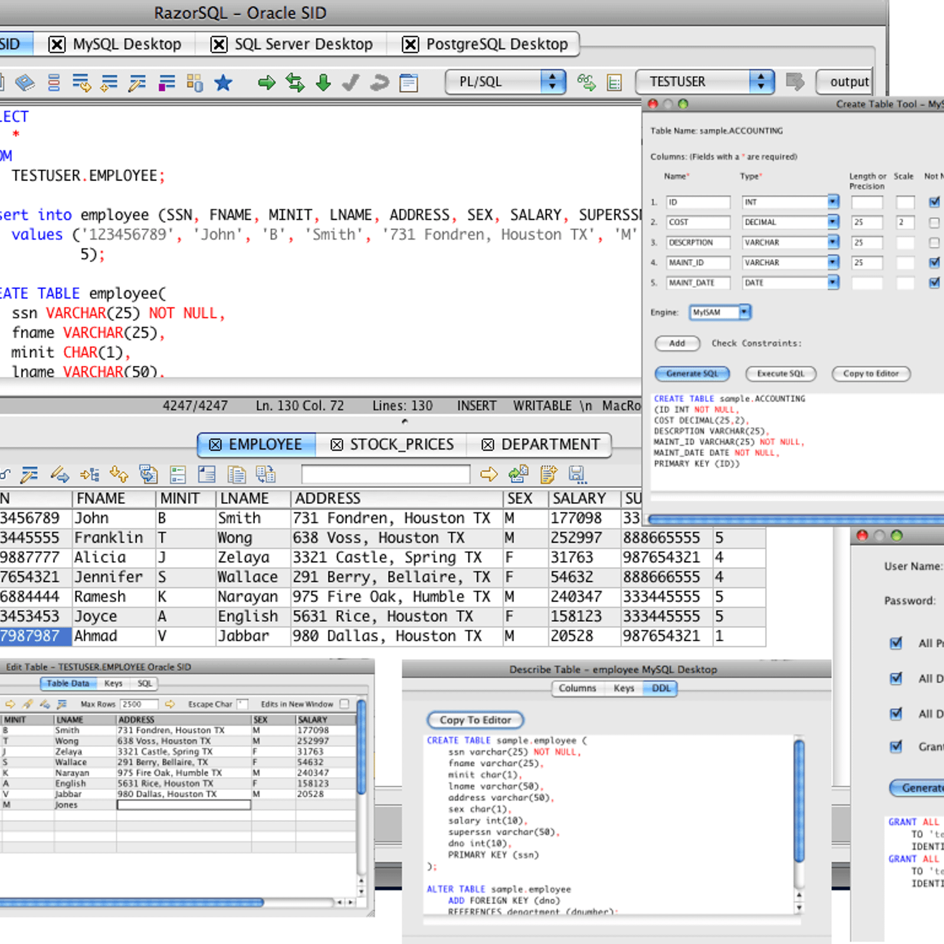Click the Add check constraint button

[677, 343]
